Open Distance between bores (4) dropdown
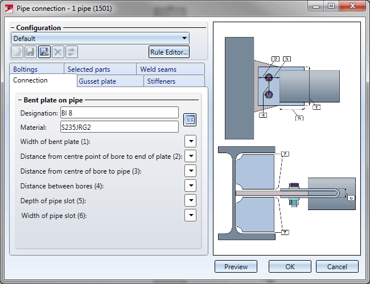Image resolution: width=370 pixels, height=284 pixels. [191, 186]
